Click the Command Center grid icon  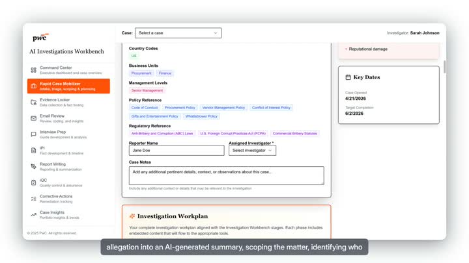pos(33,70)
